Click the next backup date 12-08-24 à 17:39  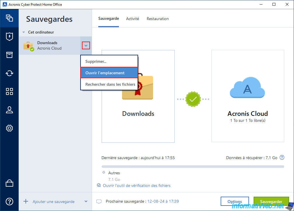point(163,201)
